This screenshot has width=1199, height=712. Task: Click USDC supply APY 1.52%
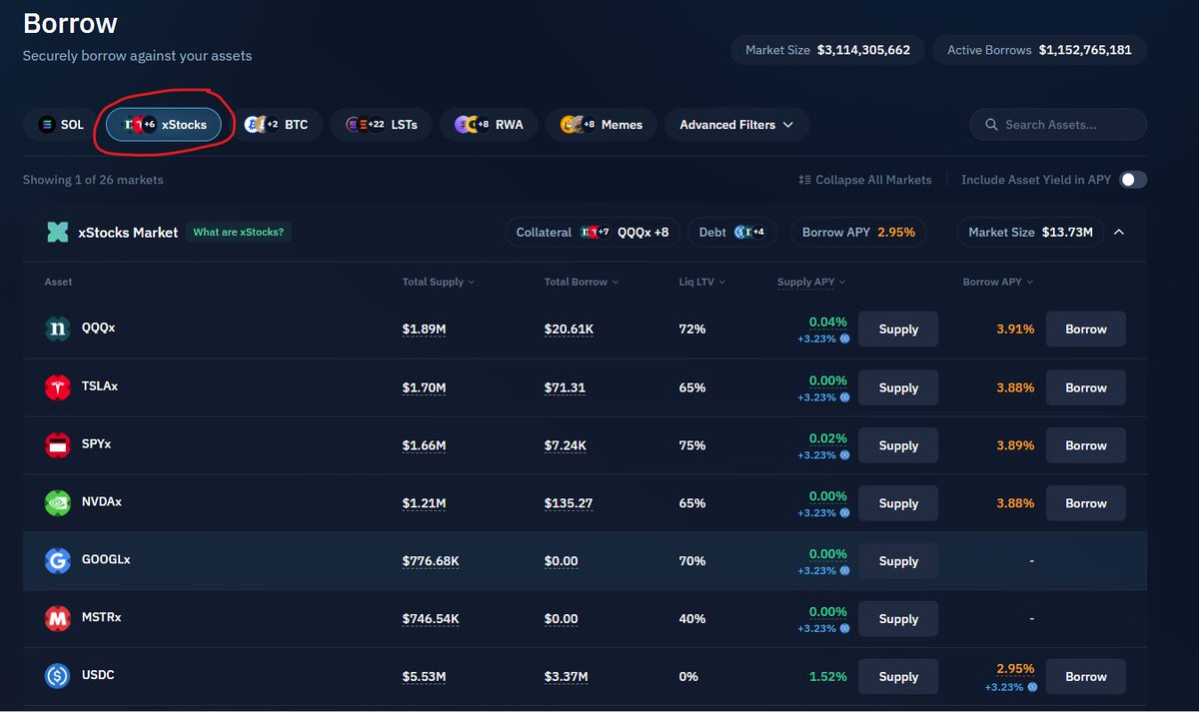pyautogui.click(x=828, y=677)
